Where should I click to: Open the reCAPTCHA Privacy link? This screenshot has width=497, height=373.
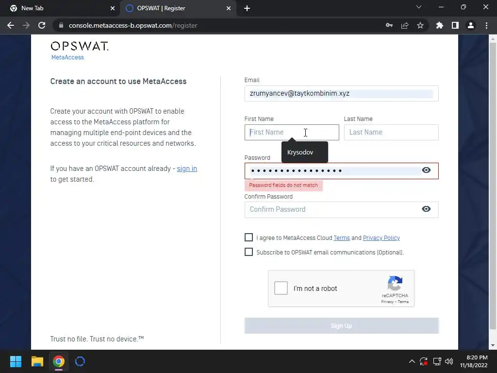pyautogui.click(x=387, y=302)
